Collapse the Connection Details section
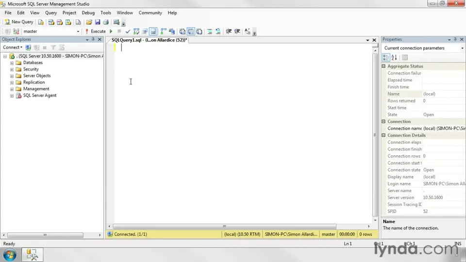The height and width of the screenshot is (262, 466). coord(383,135)
